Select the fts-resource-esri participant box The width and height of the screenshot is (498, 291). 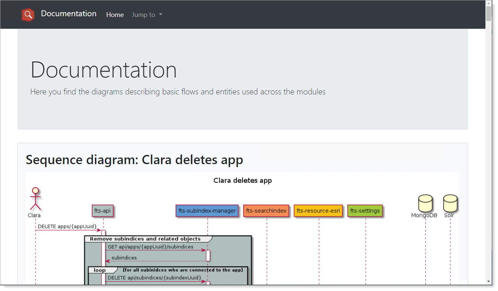coord(318,211)
